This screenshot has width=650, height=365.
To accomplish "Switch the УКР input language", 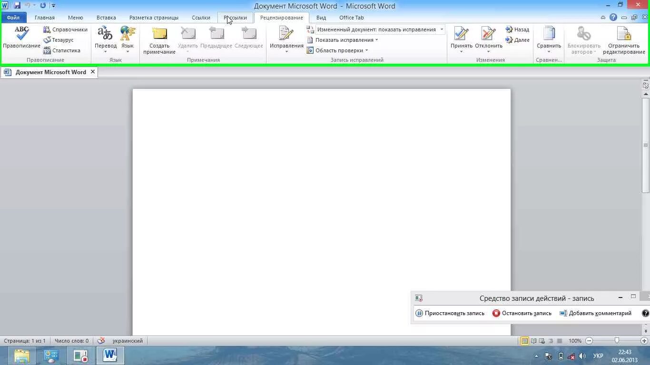I will coord(598,356).
